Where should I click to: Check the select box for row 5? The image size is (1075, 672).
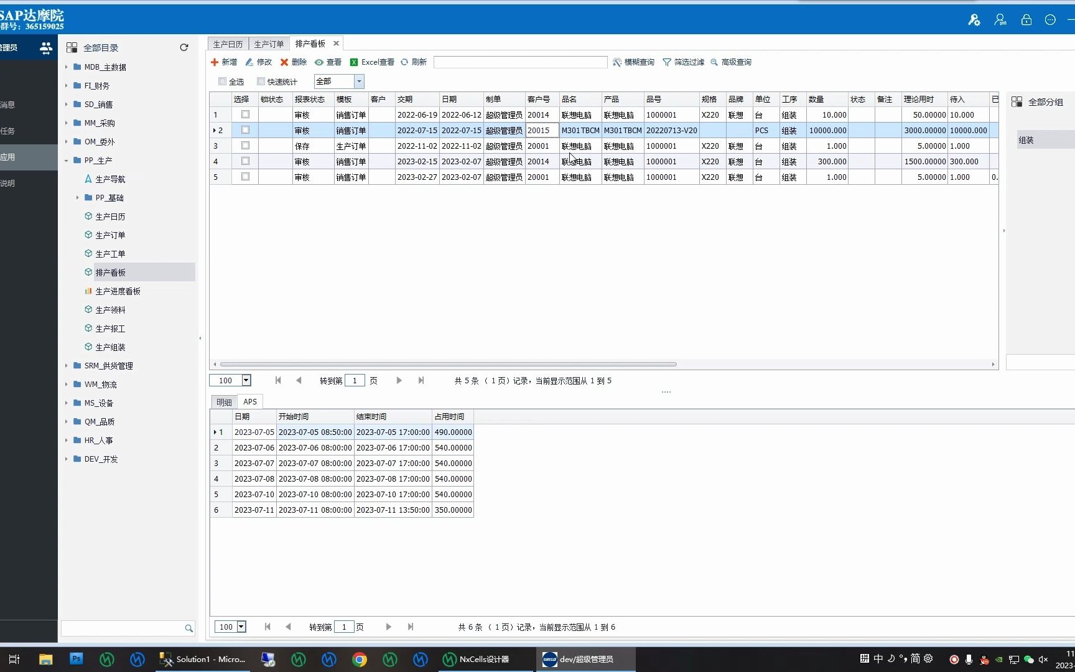(245, 177)
